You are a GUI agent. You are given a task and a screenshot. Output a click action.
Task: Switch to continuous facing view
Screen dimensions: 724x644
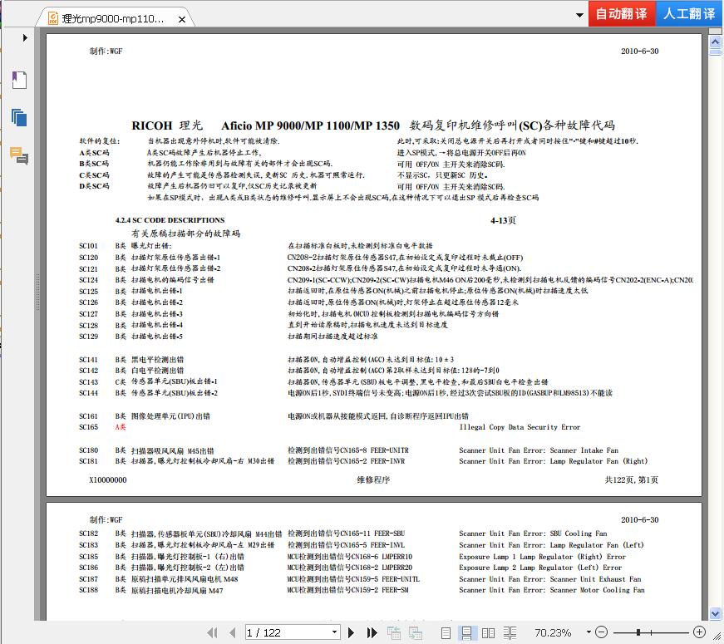[x=510, y=632]
